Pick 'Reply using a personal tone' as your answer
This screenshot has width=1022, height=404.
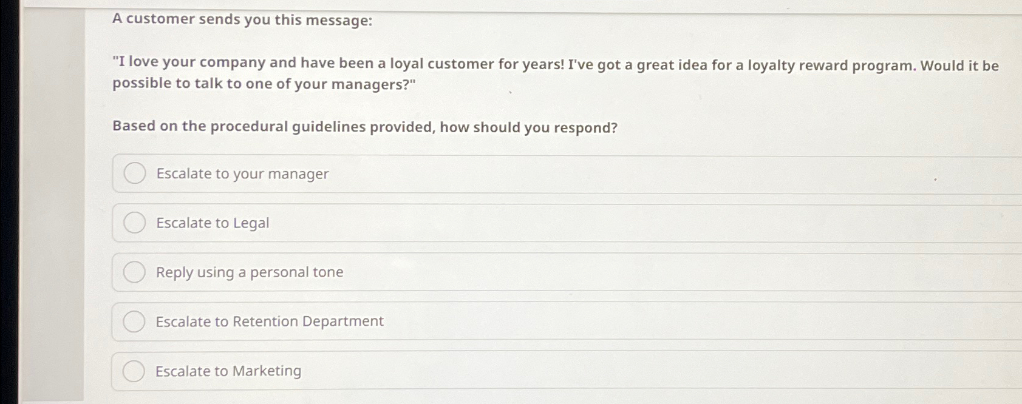[250, 272]
